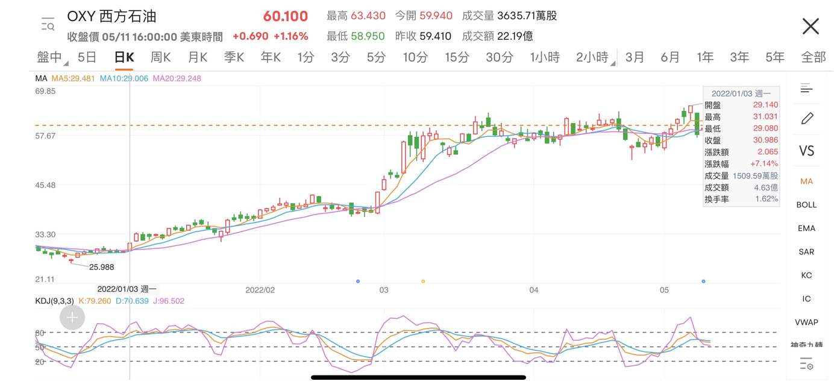Open the VS comparison tool

pos(806,151)
